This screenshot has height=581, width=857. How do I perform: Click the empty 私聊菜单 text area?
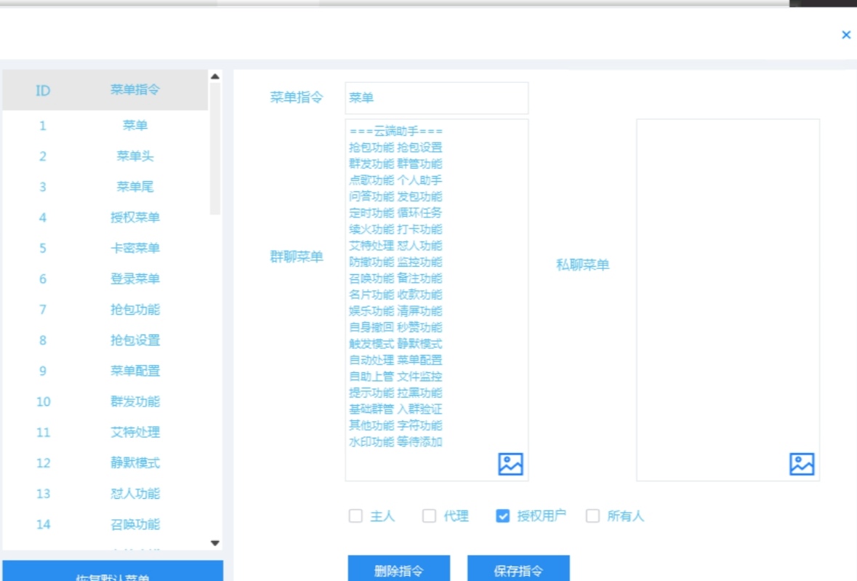(x=728, y=291)
